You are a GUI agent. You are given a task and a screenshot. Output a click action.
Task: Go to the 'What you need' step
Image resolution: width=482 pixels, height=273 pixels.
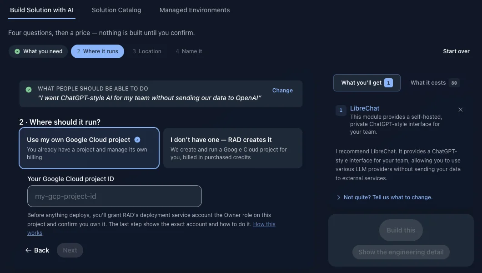pyautogui.click(x=39, y=51)
